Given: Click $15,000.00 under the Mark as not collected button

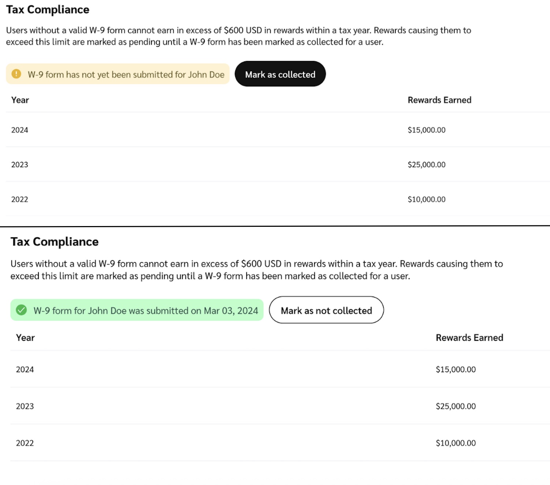Looking at the screenshot, I should click(x=456, y=370).
